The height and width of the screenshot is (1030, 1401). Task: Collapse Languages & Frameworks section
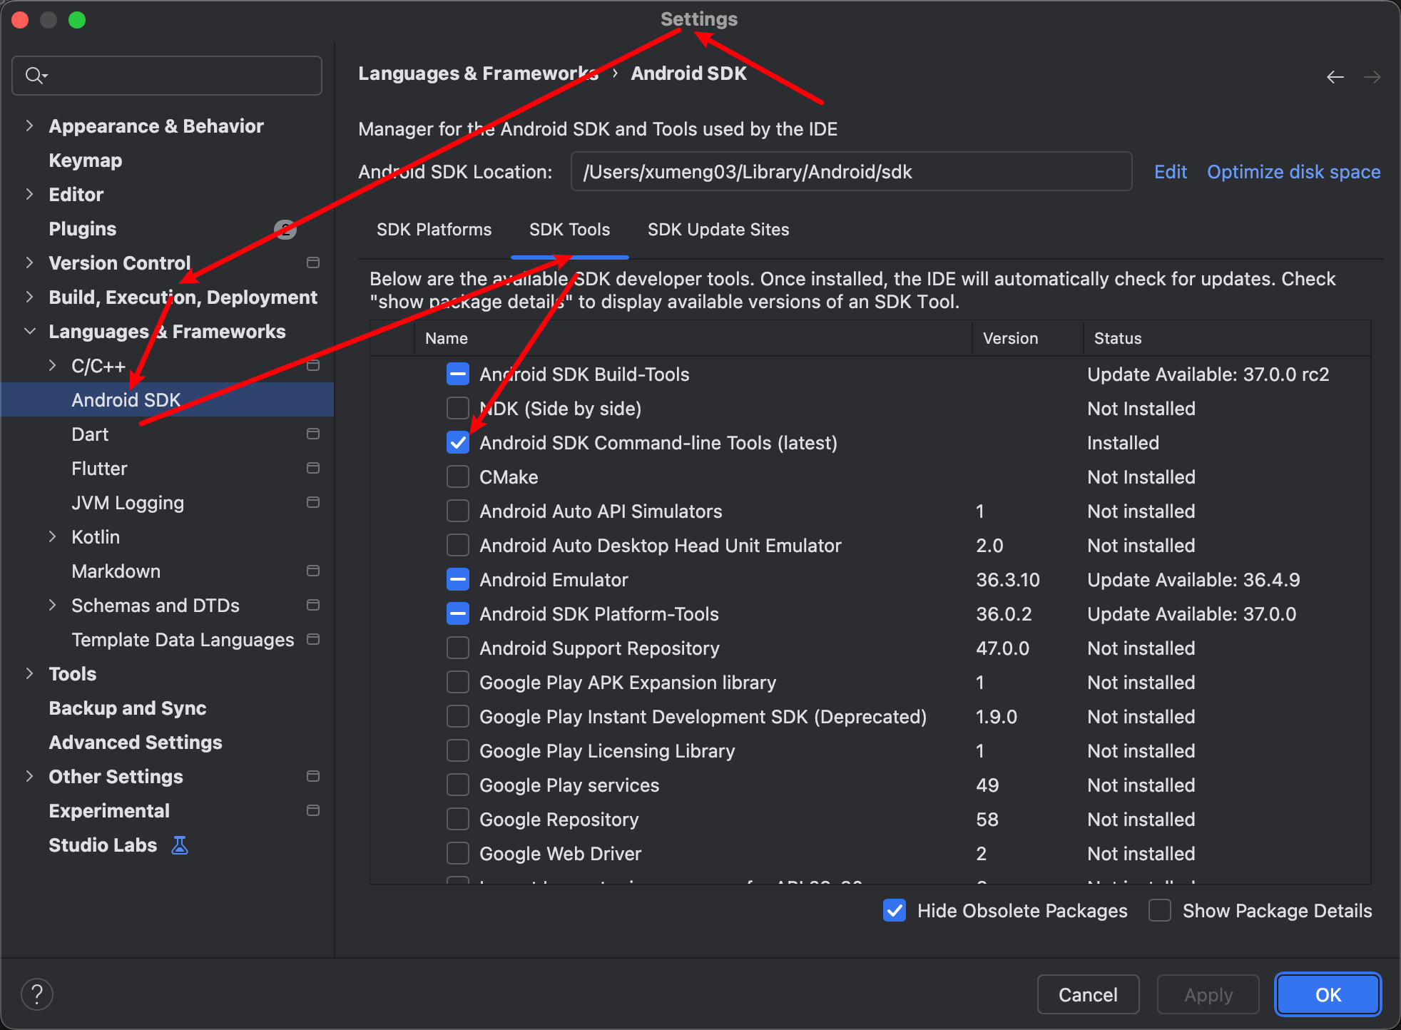point(29,332)
